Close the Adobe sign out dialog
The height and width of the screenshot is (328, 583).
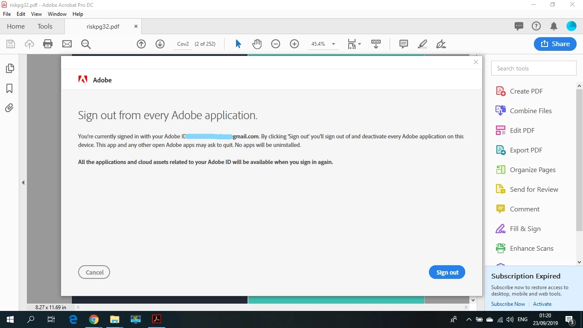click(476, 62)
